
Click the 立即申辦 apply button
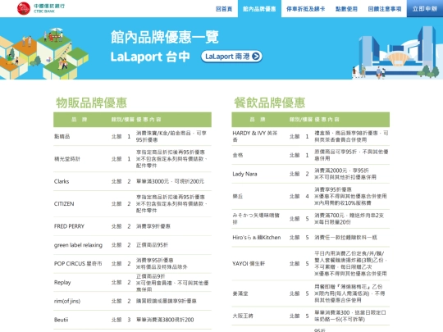click(x=425, y=9)
